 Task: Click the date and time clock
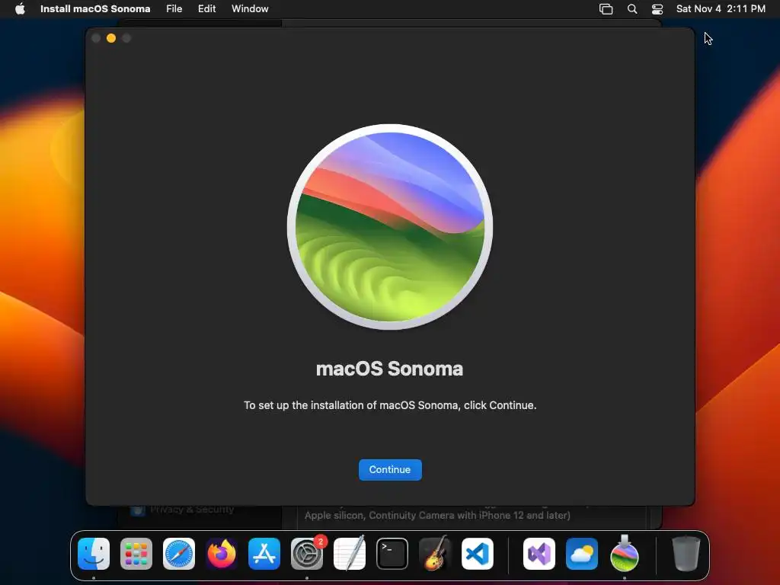pos(721,8)
